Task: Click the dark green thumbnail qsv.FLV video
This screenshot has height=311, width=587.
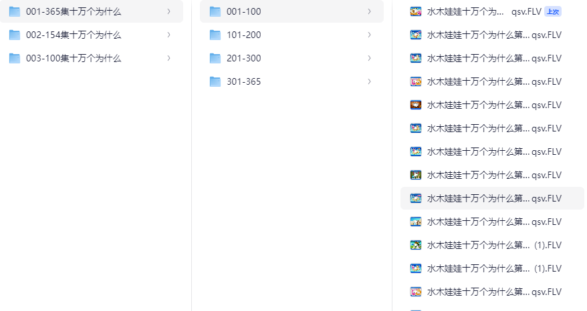Action: (415, 175)
